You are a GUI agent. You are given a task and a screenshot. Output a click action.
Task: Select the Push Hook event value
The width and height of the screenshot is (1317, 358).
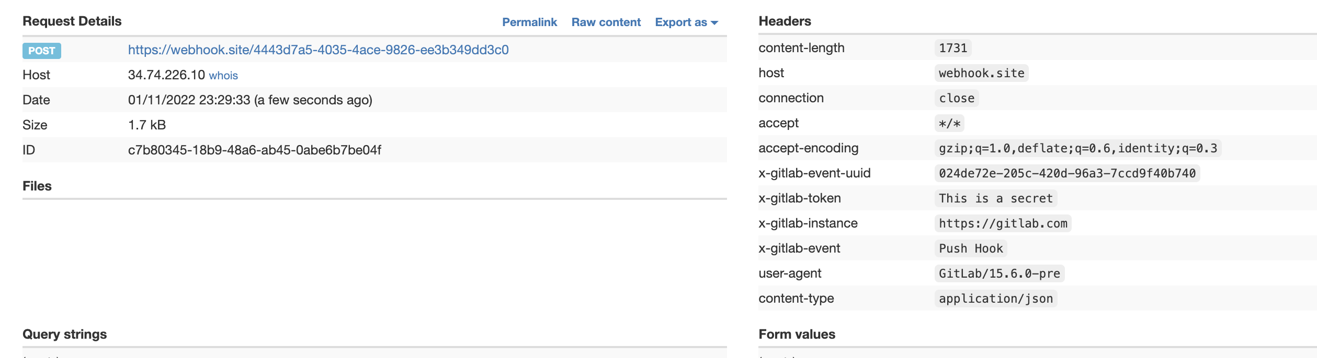pos(971,248)
